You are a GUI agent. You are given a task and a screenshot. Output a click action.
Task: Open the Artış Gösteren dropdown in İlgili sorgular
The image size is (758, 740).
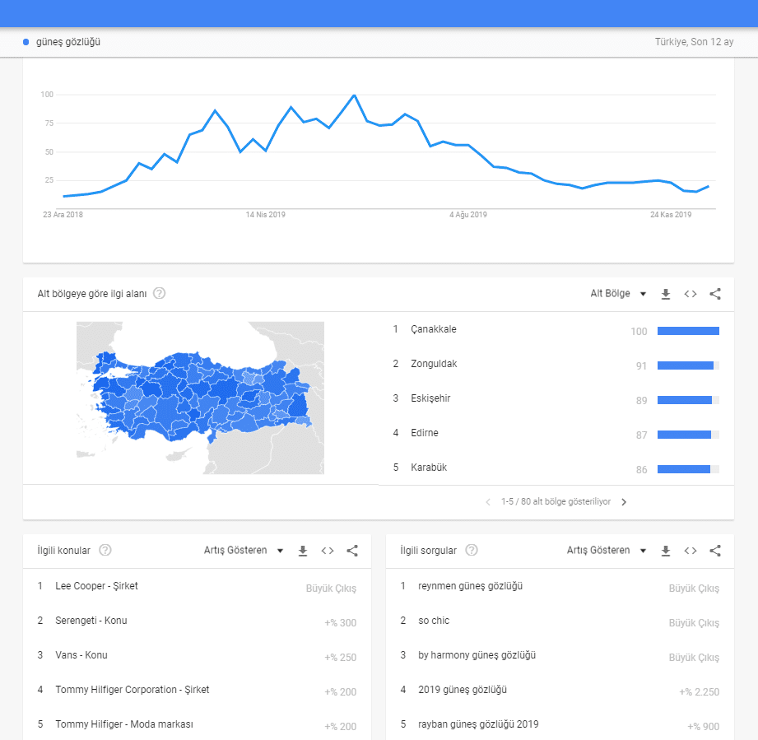[606, 551]
